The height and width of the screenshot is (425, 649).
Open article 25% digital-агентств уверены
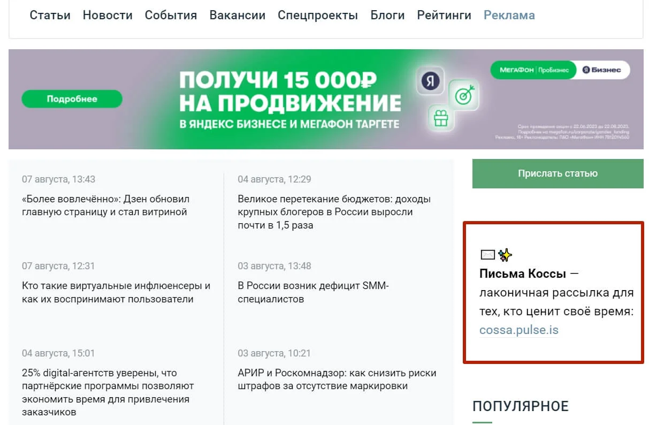tap(108, 392)
